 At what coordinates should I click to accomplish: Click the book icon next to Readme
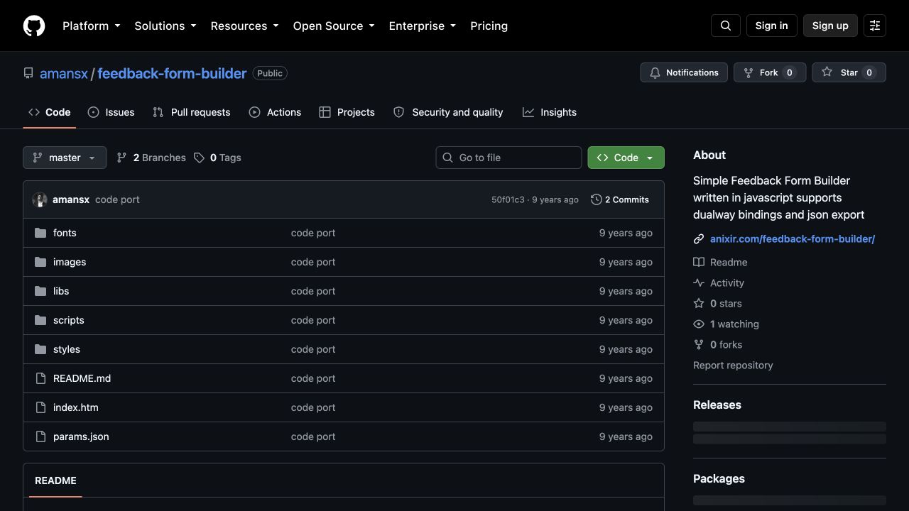pos(699,262)
